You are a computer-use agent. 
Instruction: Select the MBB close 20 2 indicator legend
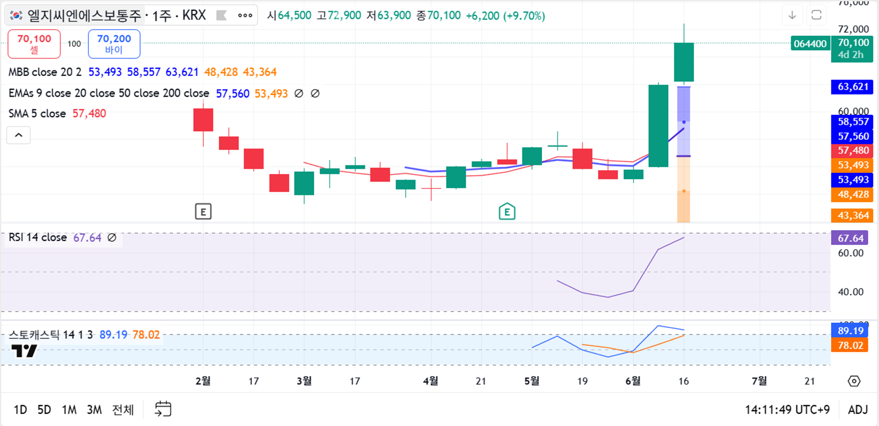tap(45, 72)
